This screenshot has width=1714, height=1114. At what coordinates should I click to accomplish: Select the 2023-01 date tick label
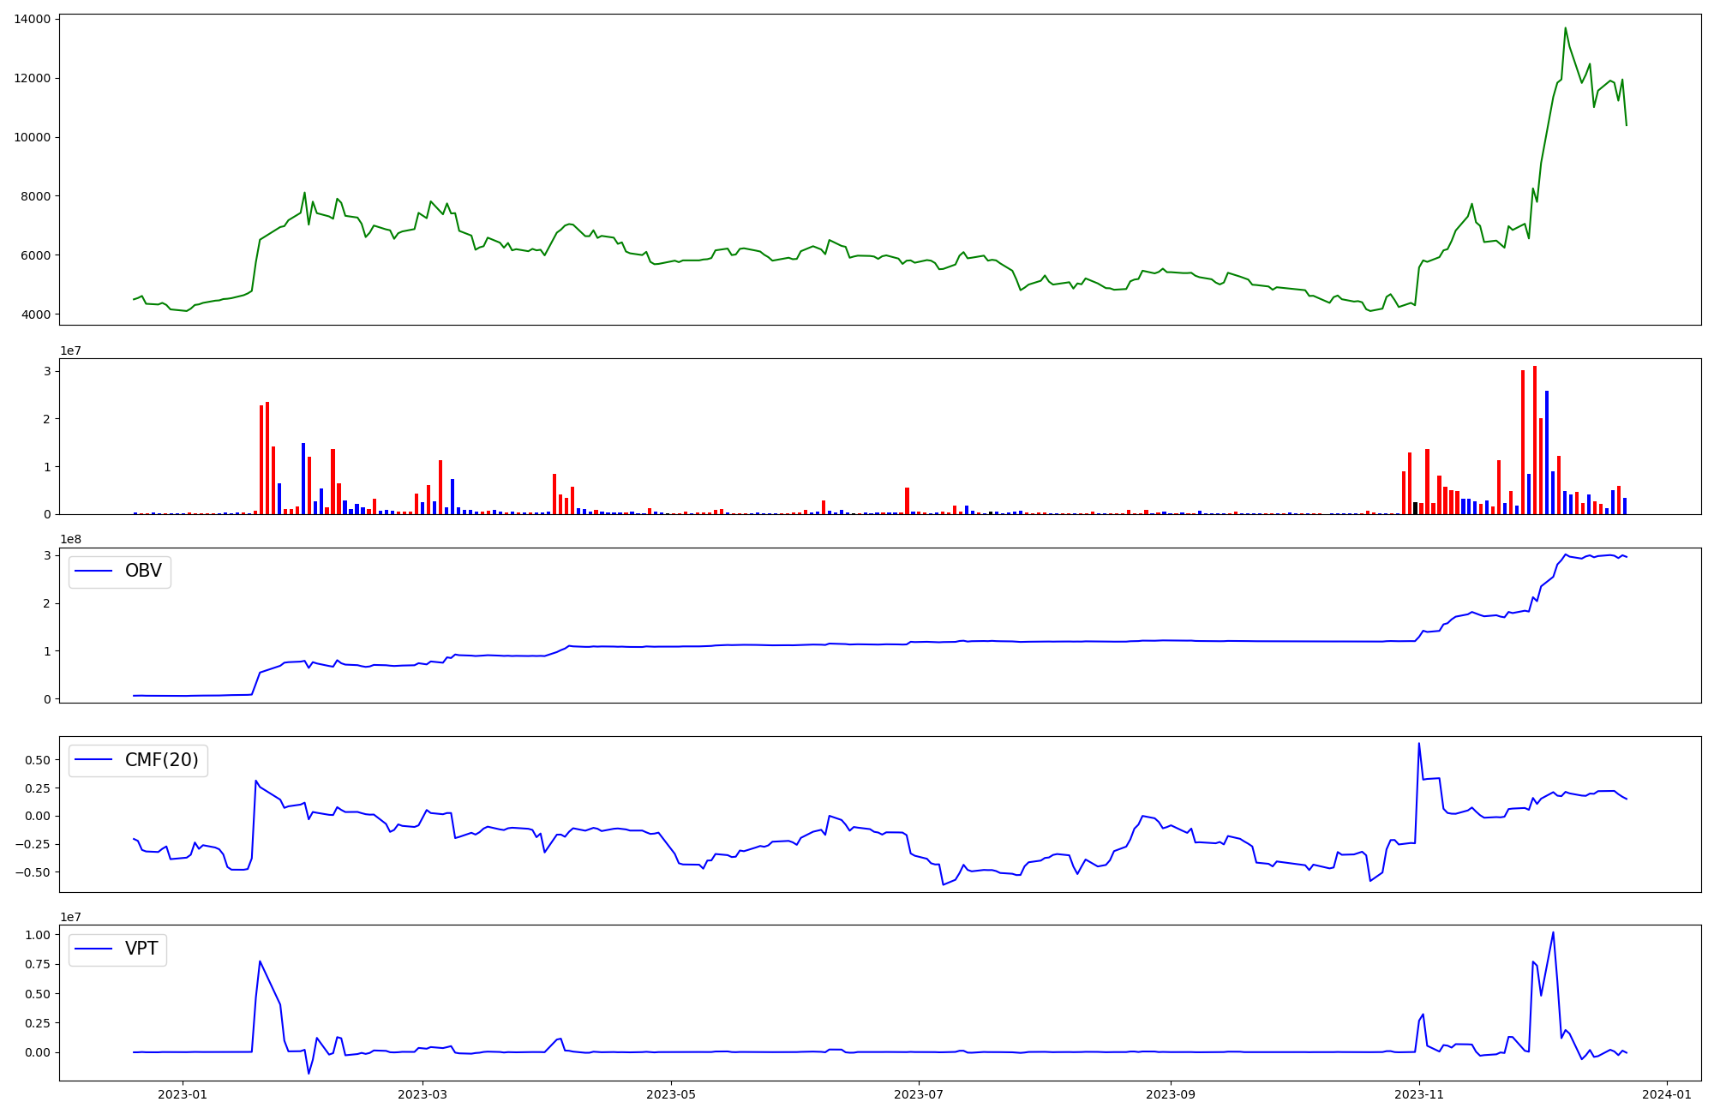coord(182,1094)
